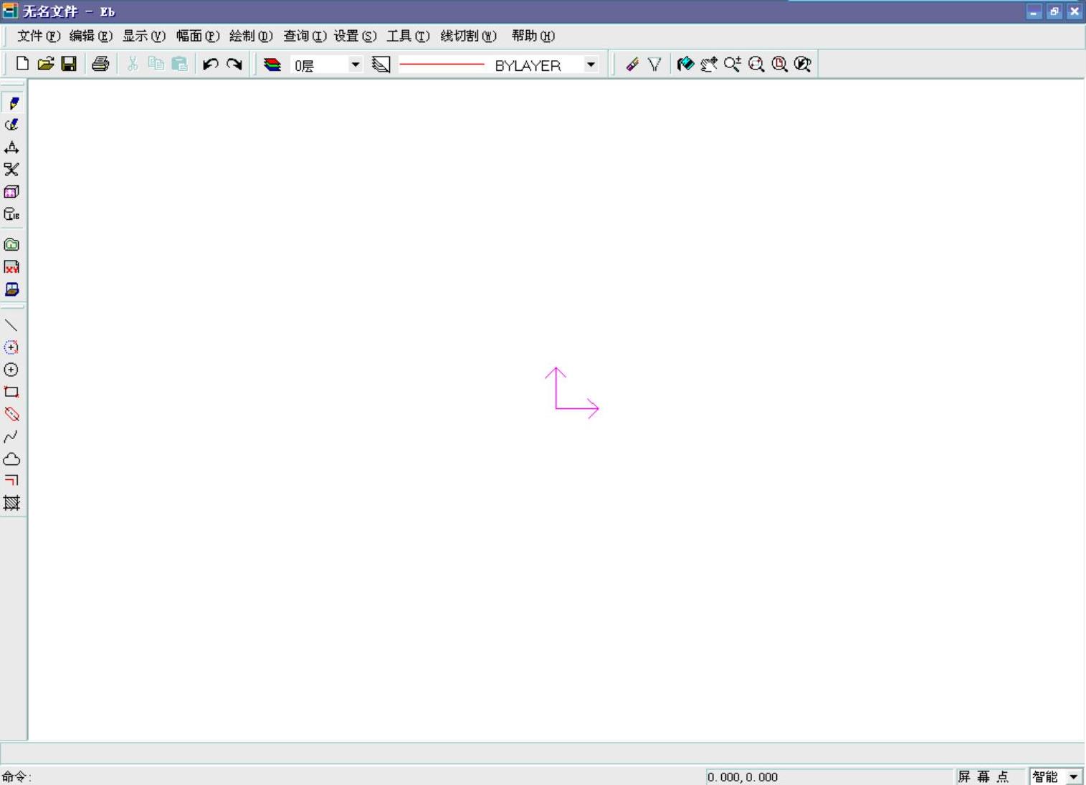Open the 工具(T) menu
The height and width of the screenshot is (785, 1086).
point(408,36)
